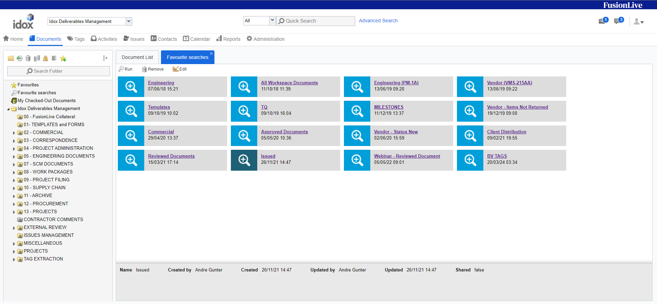Collapse the Idox Deliverables Management tree node
The height and width of the screenshot is (304, 657).
point(9,109)
